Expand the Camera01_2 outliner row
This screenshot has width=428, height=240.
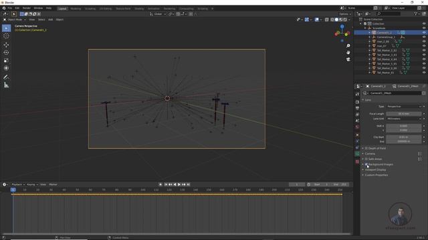(370, 33)
